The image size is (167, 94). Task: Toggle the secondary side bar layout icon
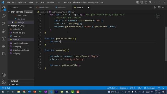[x=146, y=2]
